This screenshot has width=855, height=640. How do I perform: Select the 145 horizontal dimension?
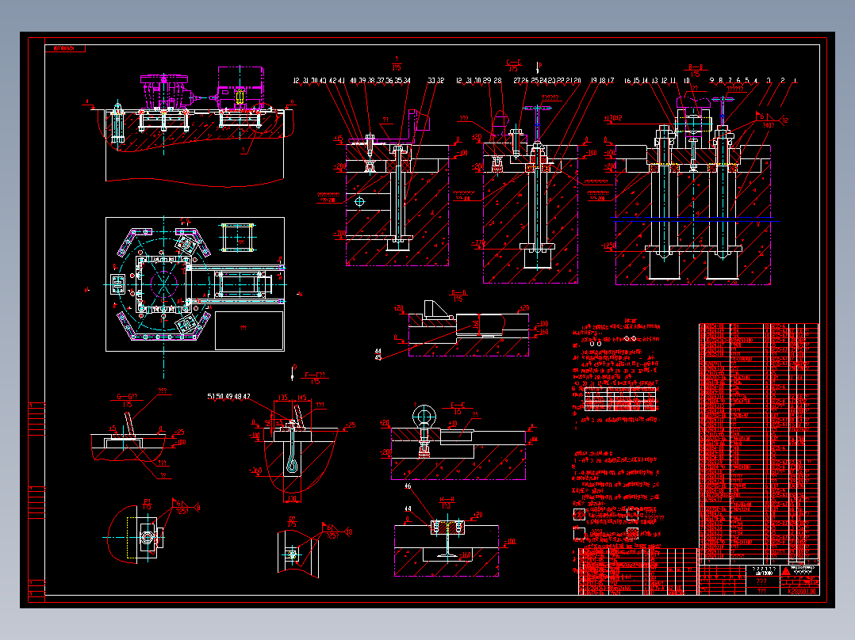point(301,398)
